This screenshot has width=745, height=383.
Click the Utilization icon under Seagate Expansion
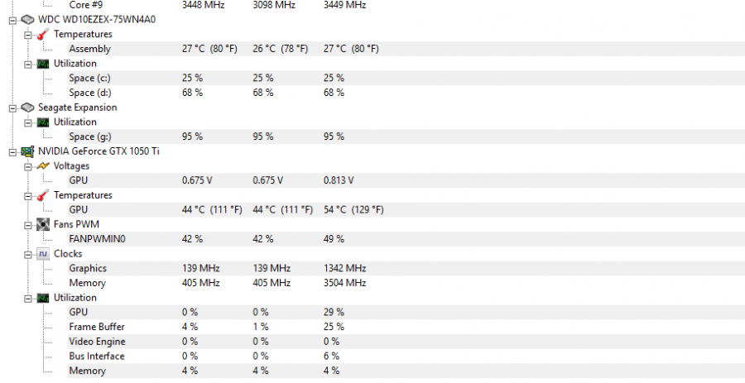[43, 122]
